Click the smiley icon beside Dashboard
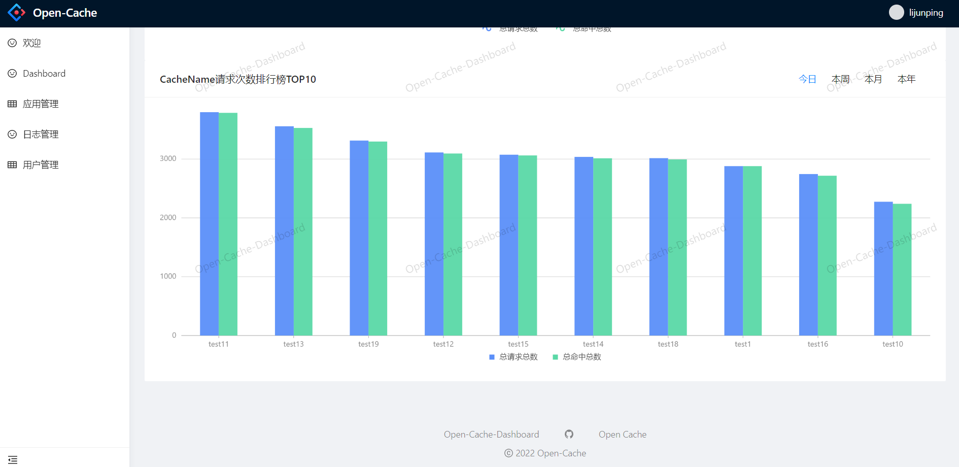Viewport: 959px width, 467px height. [12, 74]
